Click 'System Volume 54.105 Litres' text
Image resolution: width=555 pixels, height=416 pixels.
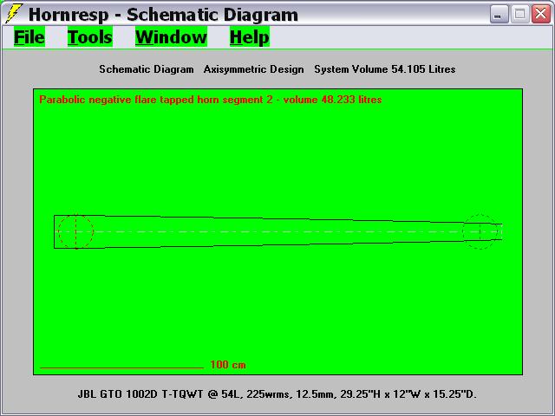(385, 69)
